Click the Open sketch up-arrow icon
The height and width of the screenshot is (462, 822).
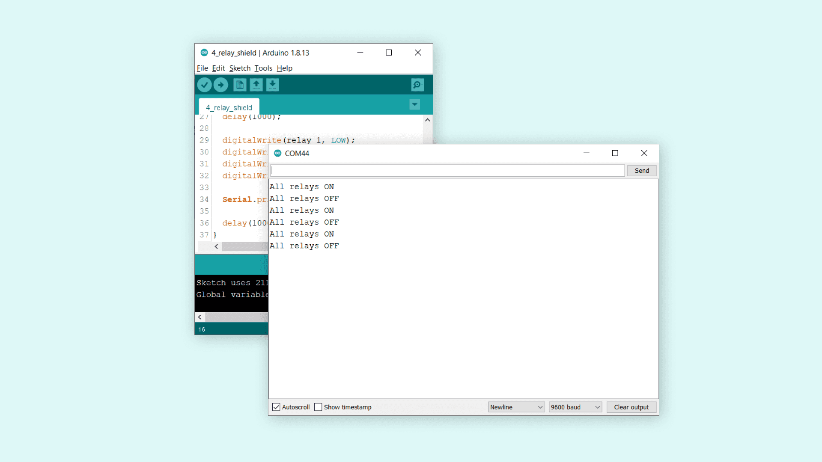[x=256, y=85]
